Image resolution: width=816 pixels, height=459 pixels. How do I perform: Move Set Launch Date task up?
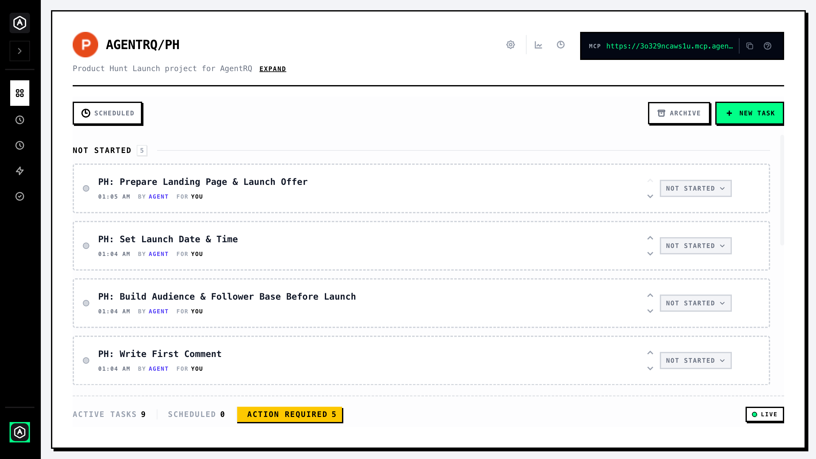650,238
